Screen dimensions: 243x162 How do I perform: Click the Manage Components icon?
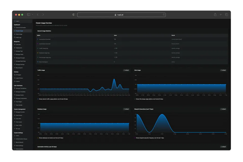tap(15, 98)
